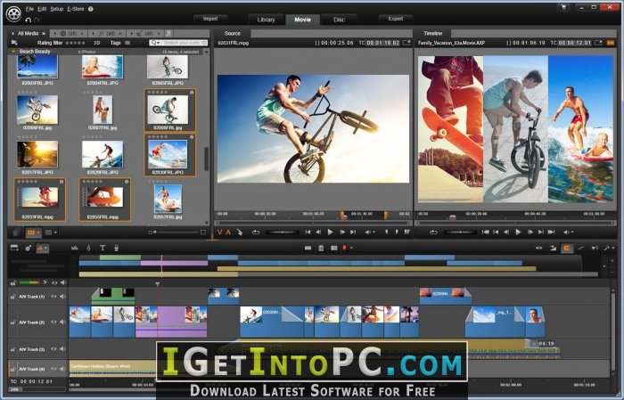Screen dimensions: 624x400
Task: Select the Source preview tab
Action: tap(233, 33)
